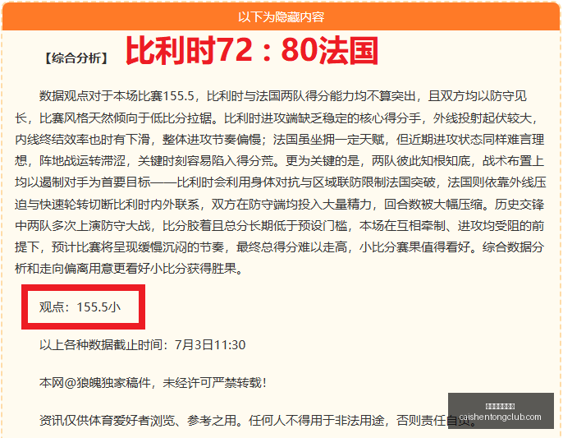563x438 pixels.
Task: Click the paragraph line starting '想，阵地战运转滞涩'
Action: (280, 161)
